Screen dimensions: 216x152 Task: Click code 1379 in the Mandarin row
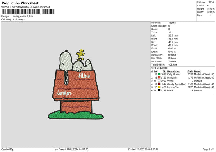click(190, 78)
